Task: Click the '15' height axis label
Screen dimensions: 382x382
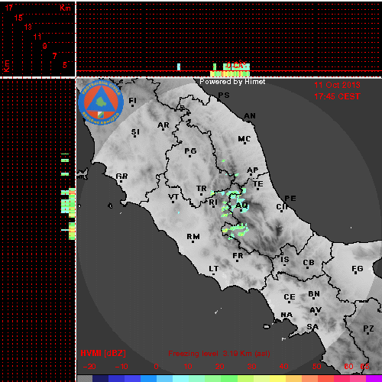Action: coord(18,18)
